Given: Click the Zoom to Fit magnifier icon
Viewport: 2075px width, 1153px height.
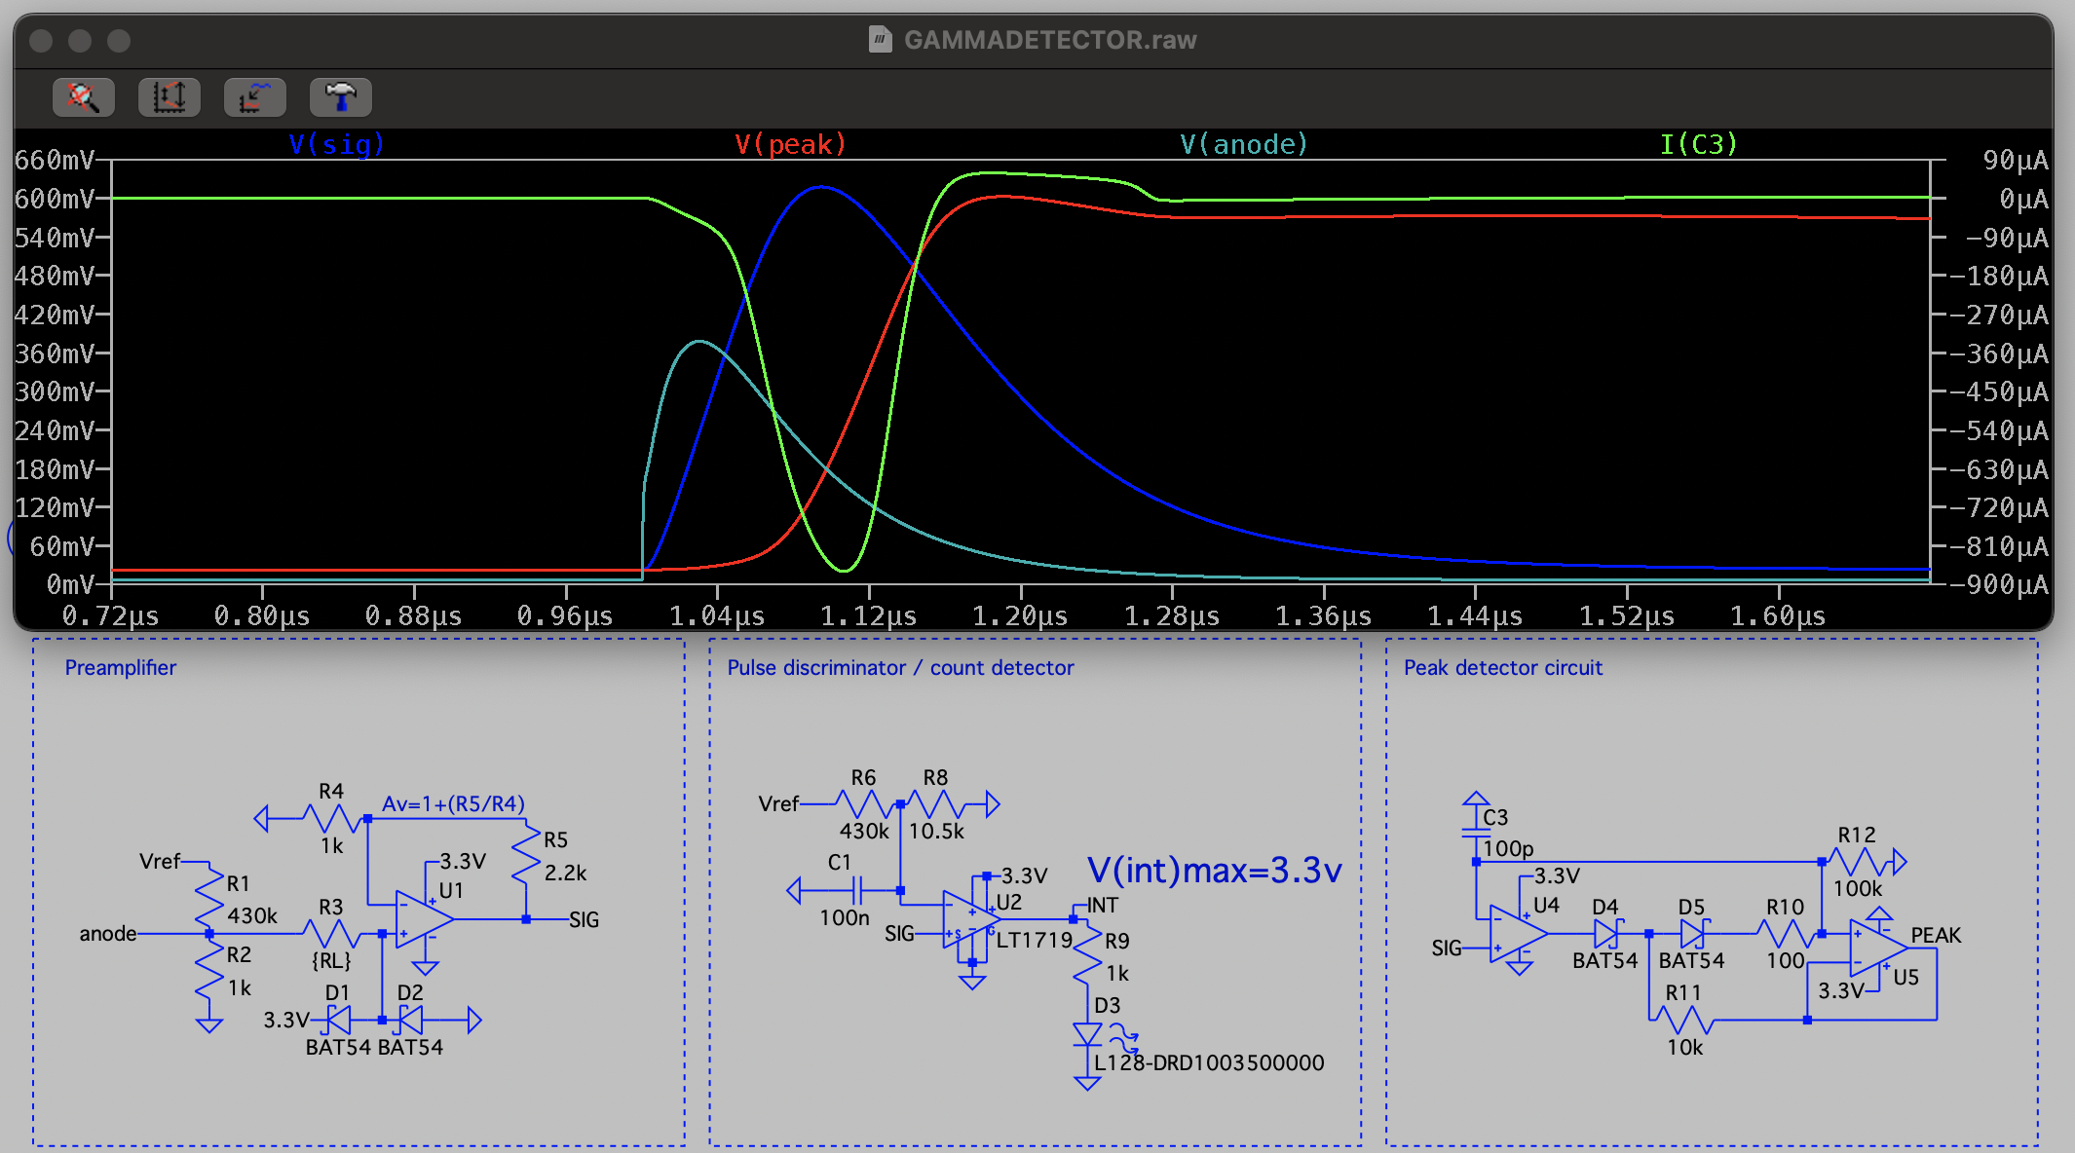Looking at the screenshot, I should click(83, 97).
